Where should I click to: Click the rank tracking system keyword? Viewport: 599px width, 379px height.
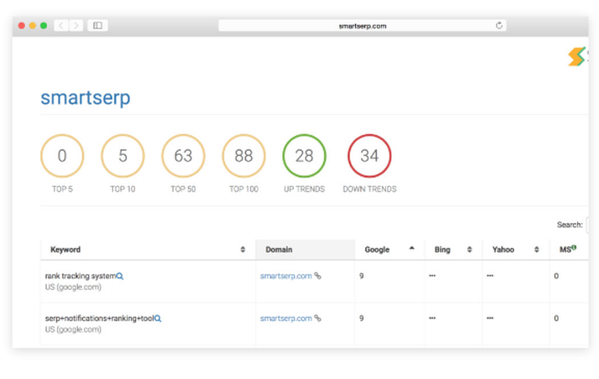(x=80, y=276)
